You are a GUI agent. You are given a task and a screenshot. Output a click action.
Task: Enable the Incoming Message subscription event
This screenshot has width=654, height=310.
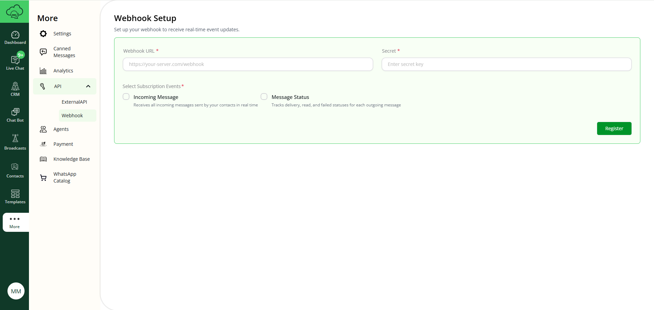(x=126, y=97)
